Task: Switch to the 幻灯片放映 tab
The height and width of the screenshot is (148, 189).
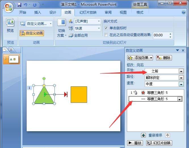Action: coord(88,12)
